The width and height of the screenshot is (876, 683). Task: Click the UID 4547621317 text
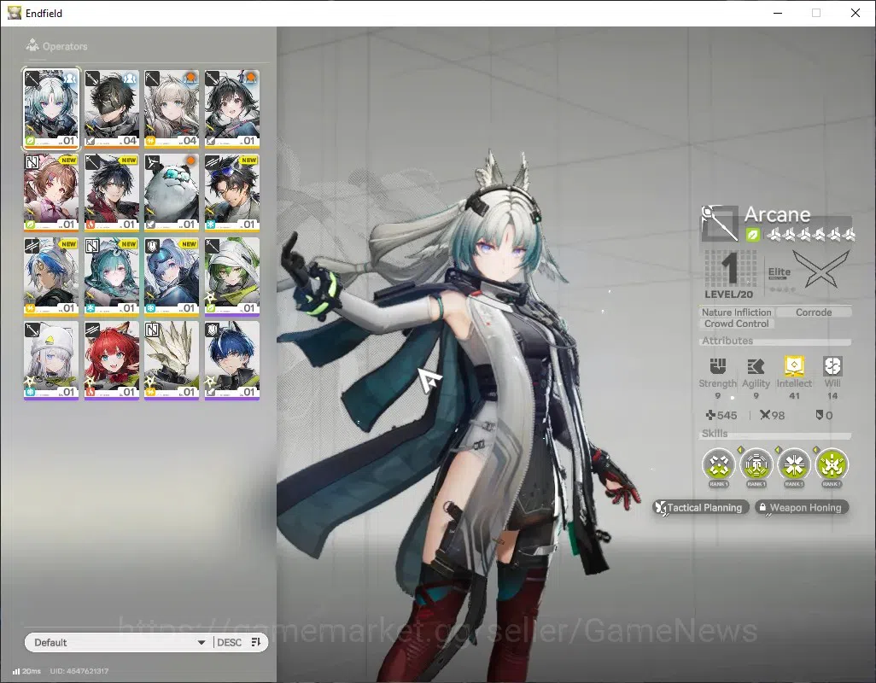(x=79, y=671)
